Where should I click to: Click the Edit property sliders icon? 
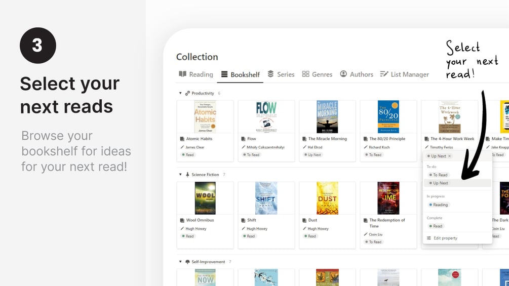(x=429, y=238)
